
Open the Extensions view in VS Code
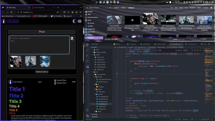[x=87, y=67]
